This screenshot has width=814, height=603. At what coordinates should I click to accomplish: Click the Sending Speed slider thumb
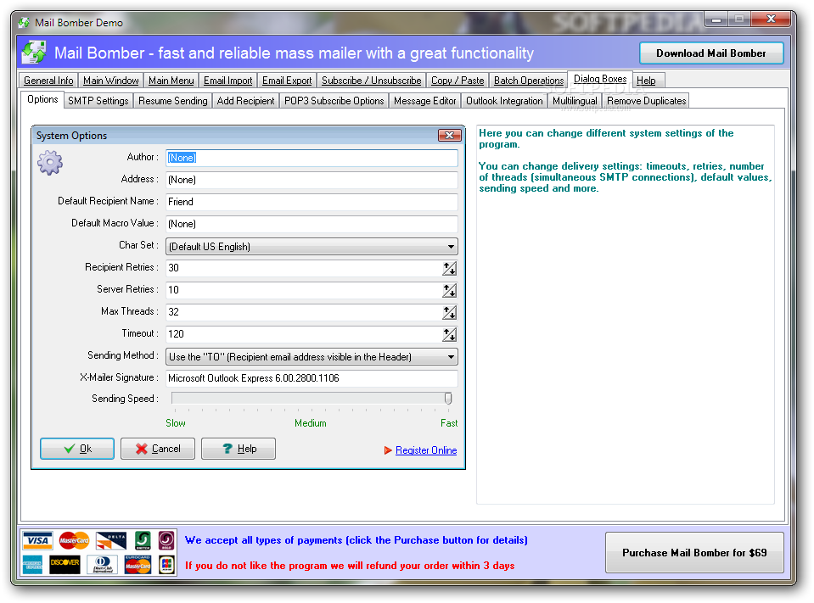pyautogui.click(x=448, y=399)
